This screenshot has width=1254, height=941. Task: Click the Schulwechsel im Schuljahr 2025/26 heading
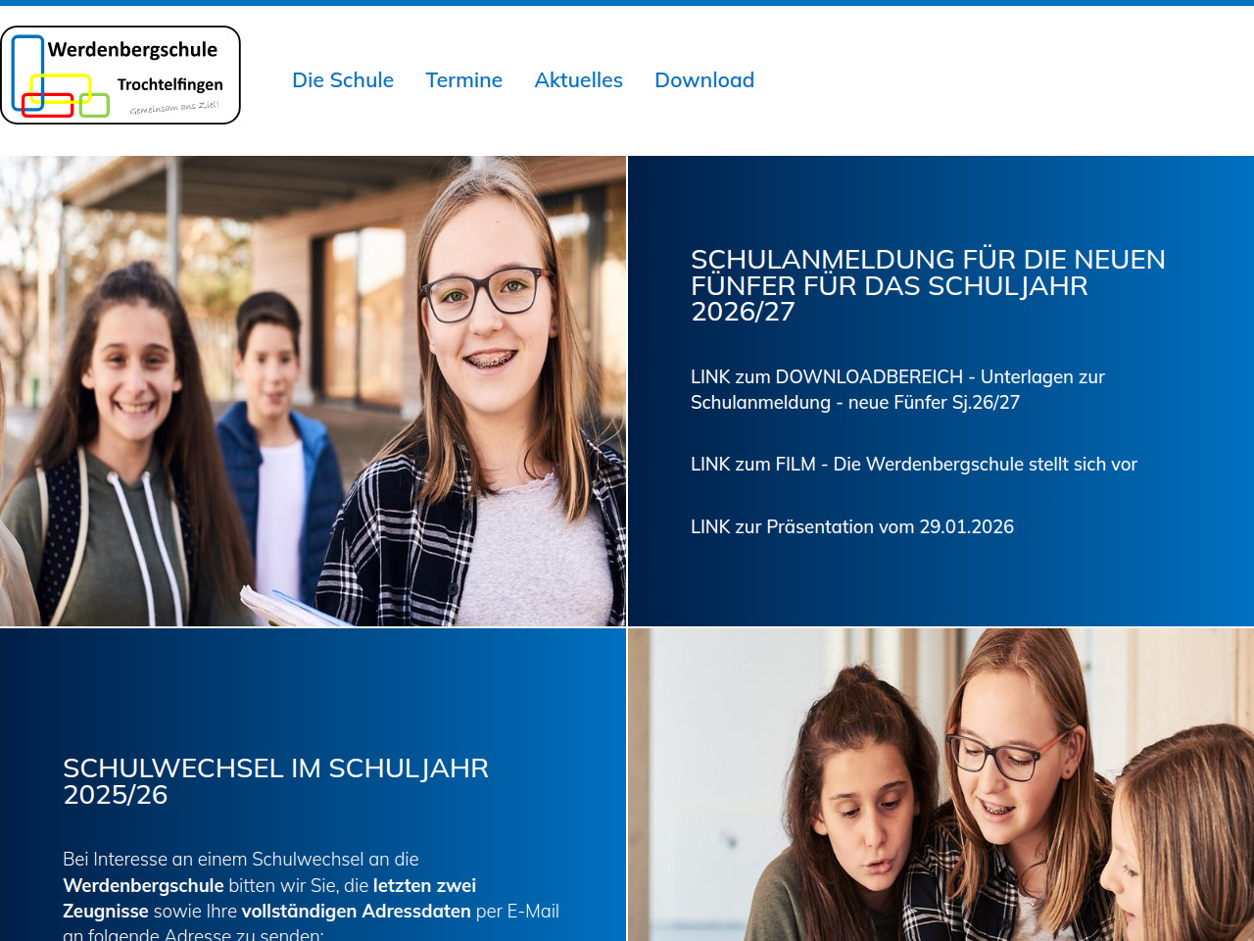click(x=275, y=781)
